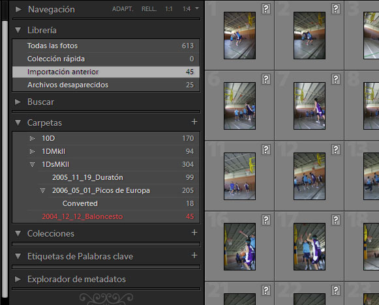This screenshot has height=305, width=379.
Task: Click missing-file question mark on photo 7
Action: 336,80
